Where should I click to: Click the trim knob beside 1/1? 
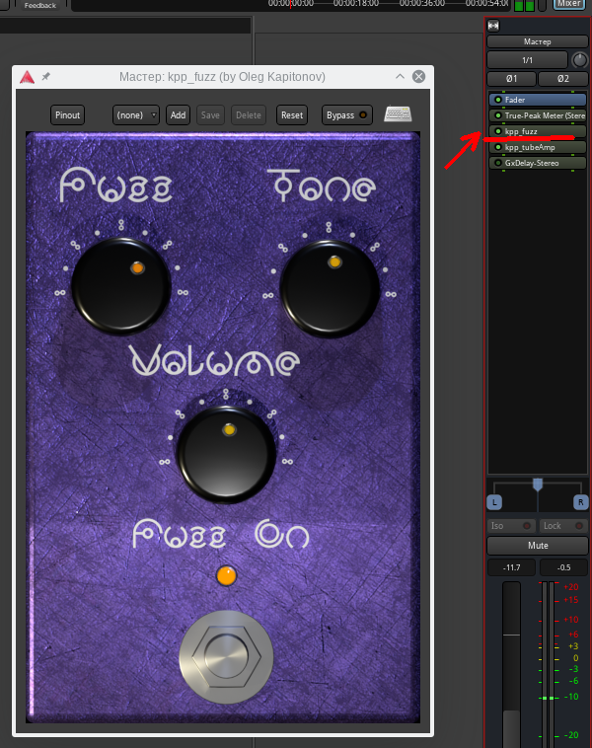[579, 60]
